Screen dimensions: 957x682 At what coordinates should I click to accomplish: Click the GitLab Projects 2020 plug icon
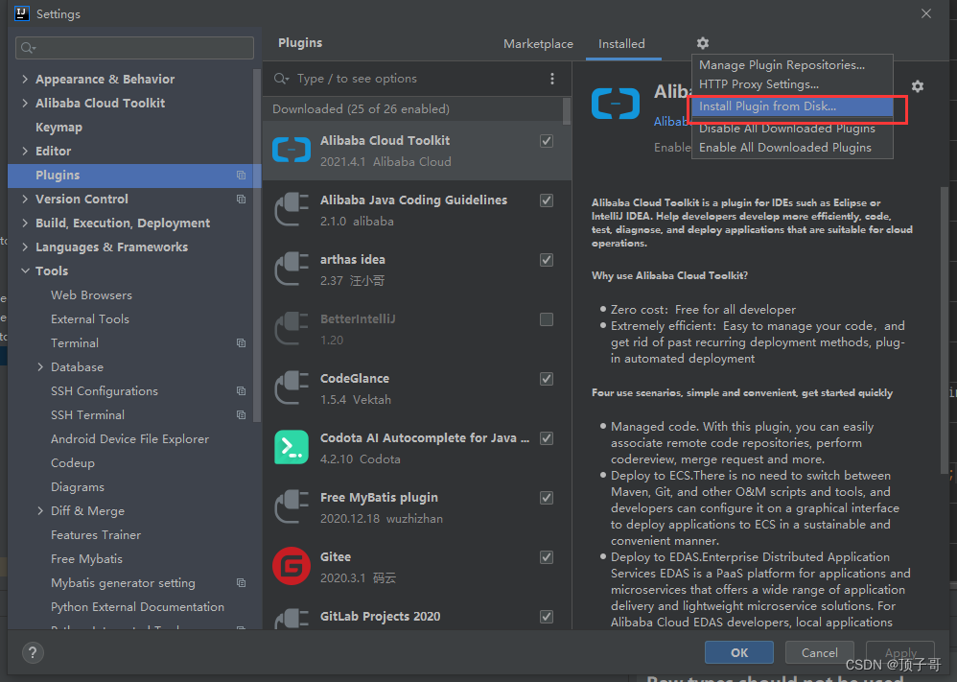[x=292, y=618]
